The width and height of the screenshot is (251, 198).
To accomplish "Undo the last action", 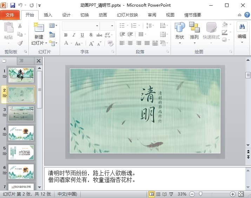I will pyautogui.click(x=20, y=5).
